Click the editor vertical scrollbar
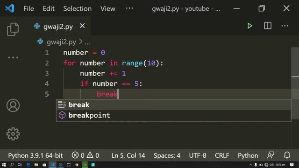299x168 pixels. tap(295, 83)
